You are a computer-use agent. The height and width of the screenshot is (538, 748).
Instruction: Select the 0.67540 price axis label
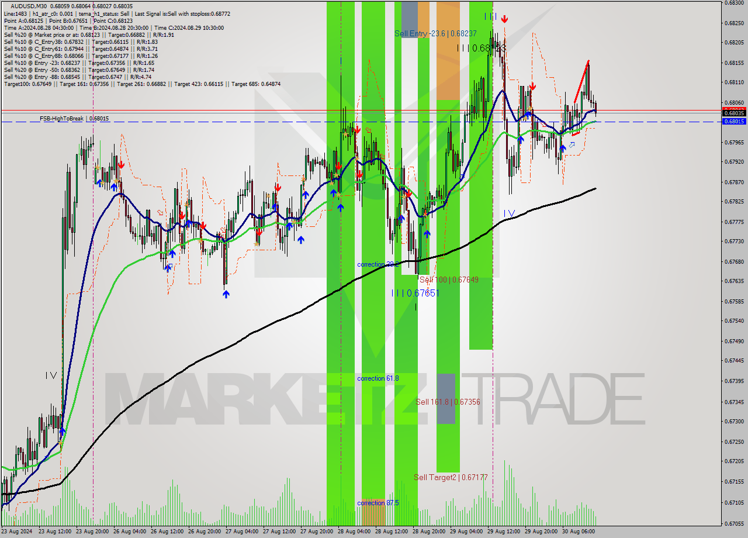pos(734,321)
